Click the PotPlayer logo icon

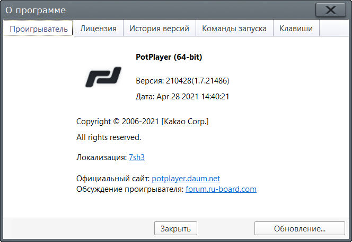point(103,77)
